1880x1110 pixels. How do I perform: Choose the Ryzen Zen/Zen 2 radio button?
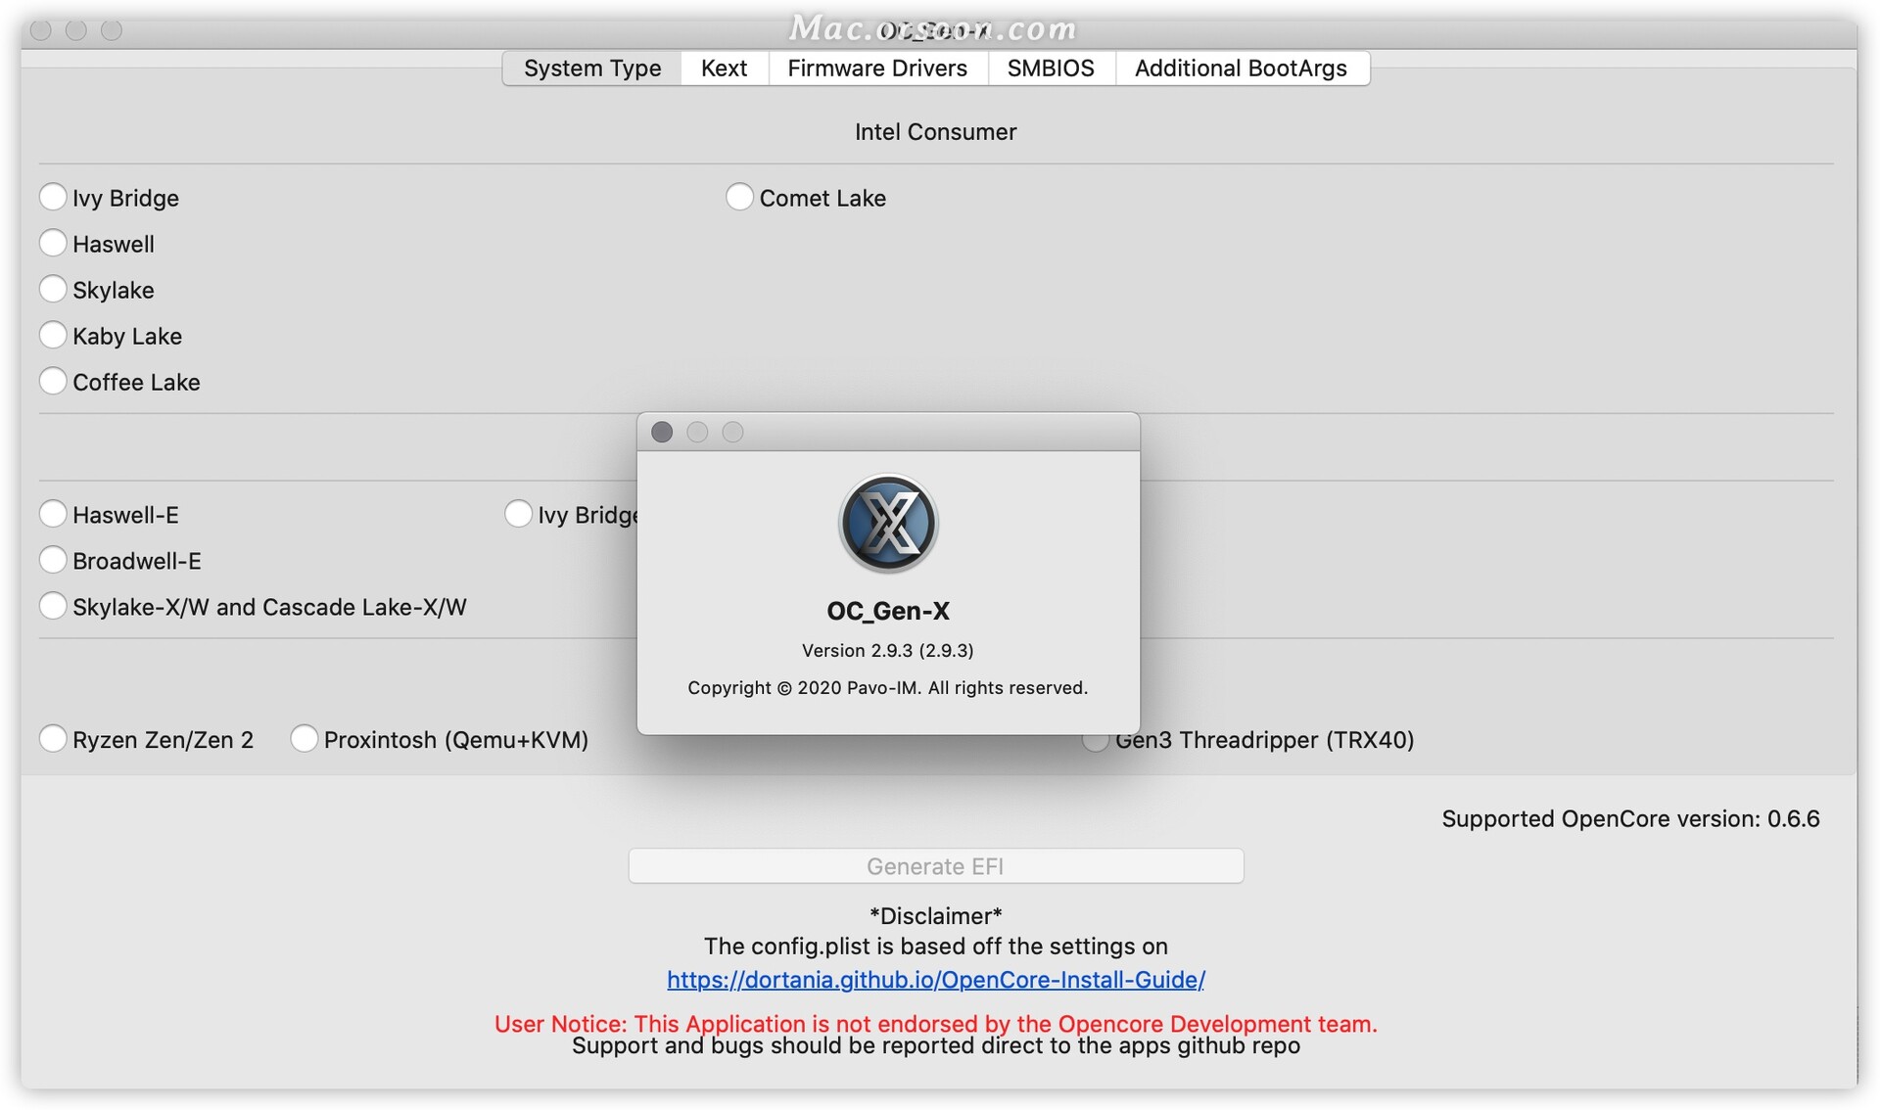(x=53, y=739)
